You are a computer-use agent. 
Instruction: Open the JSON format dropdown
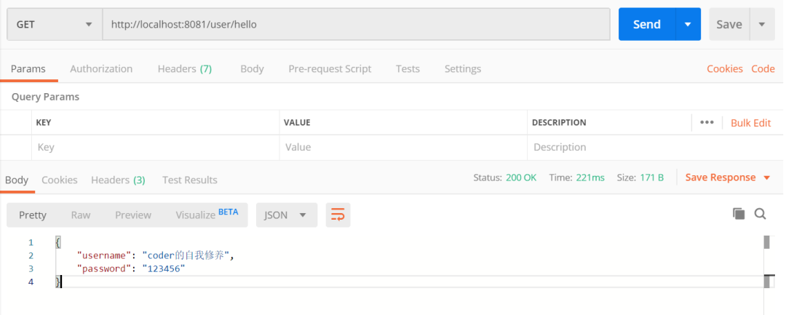tap(286, 215)
